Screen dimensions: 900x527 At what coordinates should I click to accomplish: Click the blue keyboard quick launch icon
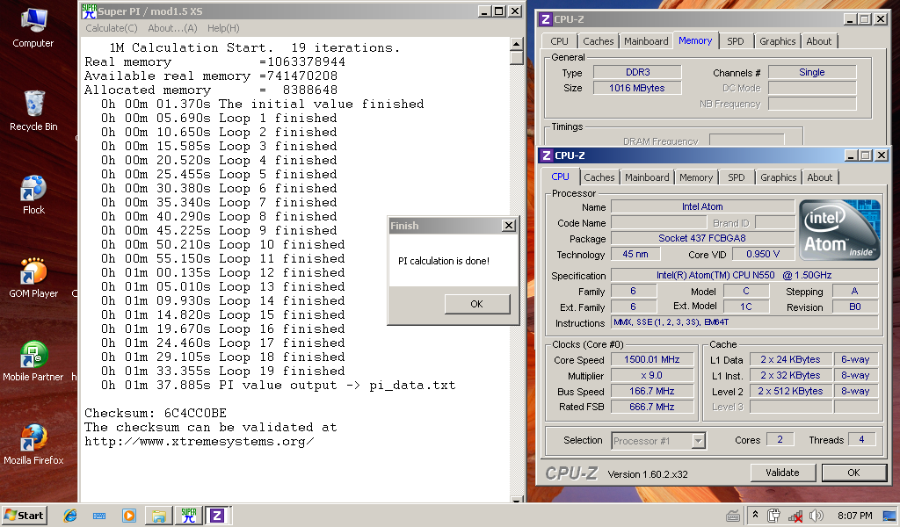[99, 516]
